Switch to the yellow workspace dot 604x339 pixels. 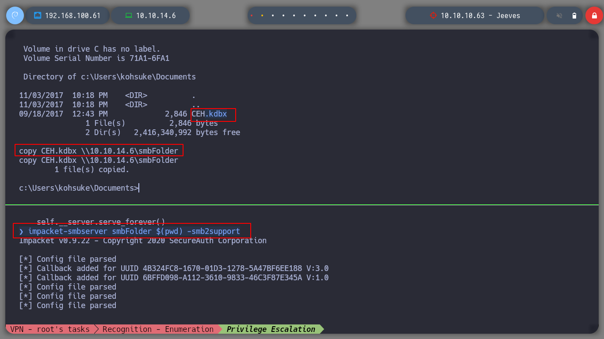pos(262,15)
